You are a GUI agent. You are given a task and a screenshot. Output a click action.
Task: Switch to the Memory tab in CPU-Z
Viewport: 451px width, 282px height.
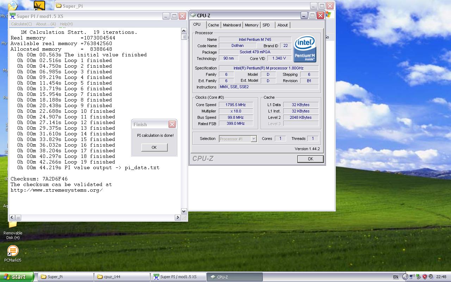pos(252,25)
